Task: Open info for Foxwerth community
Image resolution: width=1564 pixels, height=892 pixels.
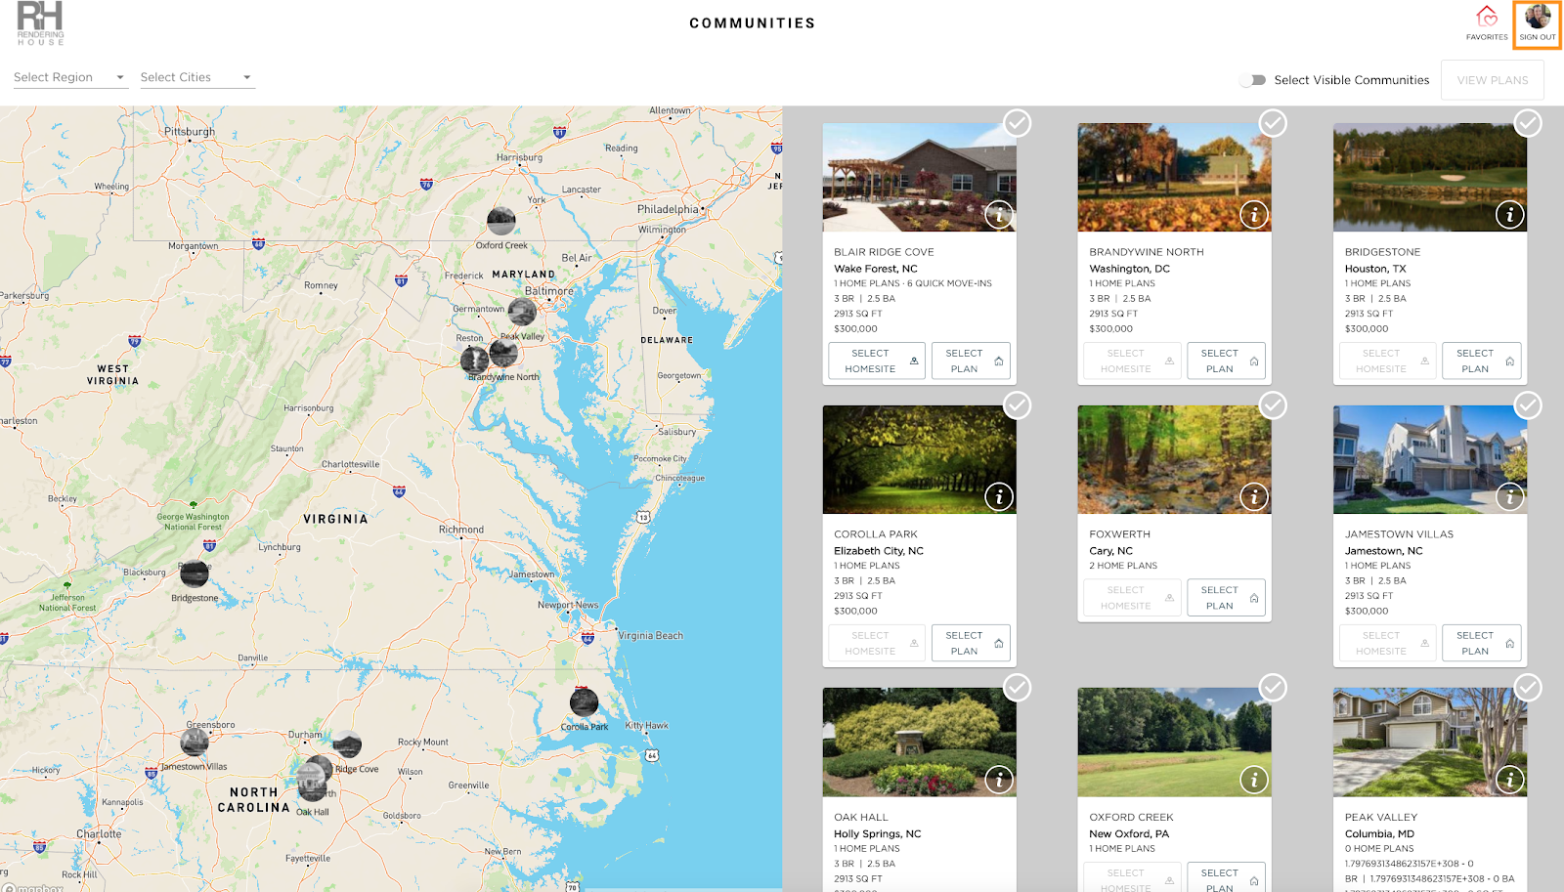Action: coord(1254,497)
